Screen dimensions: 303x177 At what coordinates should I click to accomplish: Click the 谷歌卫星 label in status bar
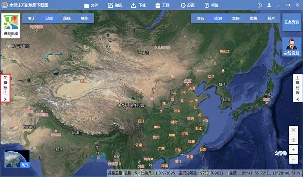pyautogui.click(x=115, y=173)
